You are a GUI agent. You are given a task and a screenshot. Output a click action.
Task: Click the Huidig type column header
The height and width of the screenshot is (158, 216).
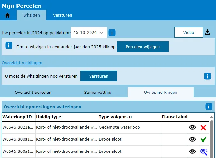[x=67, y=117]
